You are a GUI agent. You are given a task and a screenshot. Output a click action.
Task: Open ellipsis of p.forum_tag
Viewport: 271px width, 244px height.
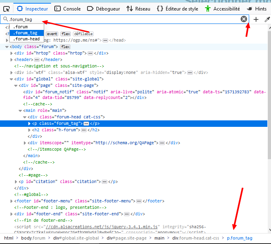click(86, 124)
